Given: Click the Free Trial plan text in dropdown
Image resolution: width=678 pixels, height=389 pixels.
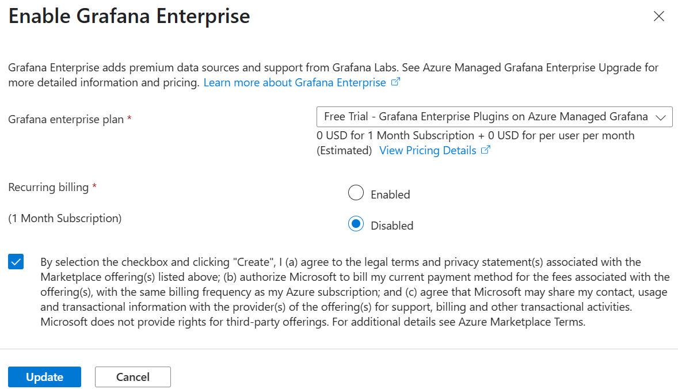Looking at the screenshot, I should (x=485, y=117).
